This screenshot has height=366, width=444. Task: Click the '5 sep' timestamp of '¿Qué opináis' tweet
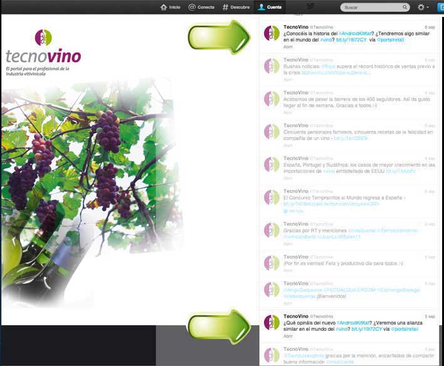point(430,316)
